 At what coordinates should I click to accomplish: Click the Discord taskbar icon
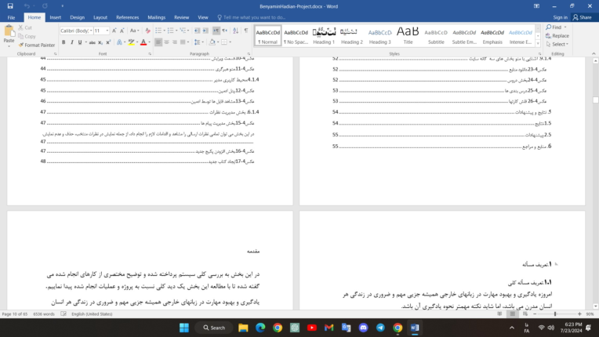coord(363,328)
